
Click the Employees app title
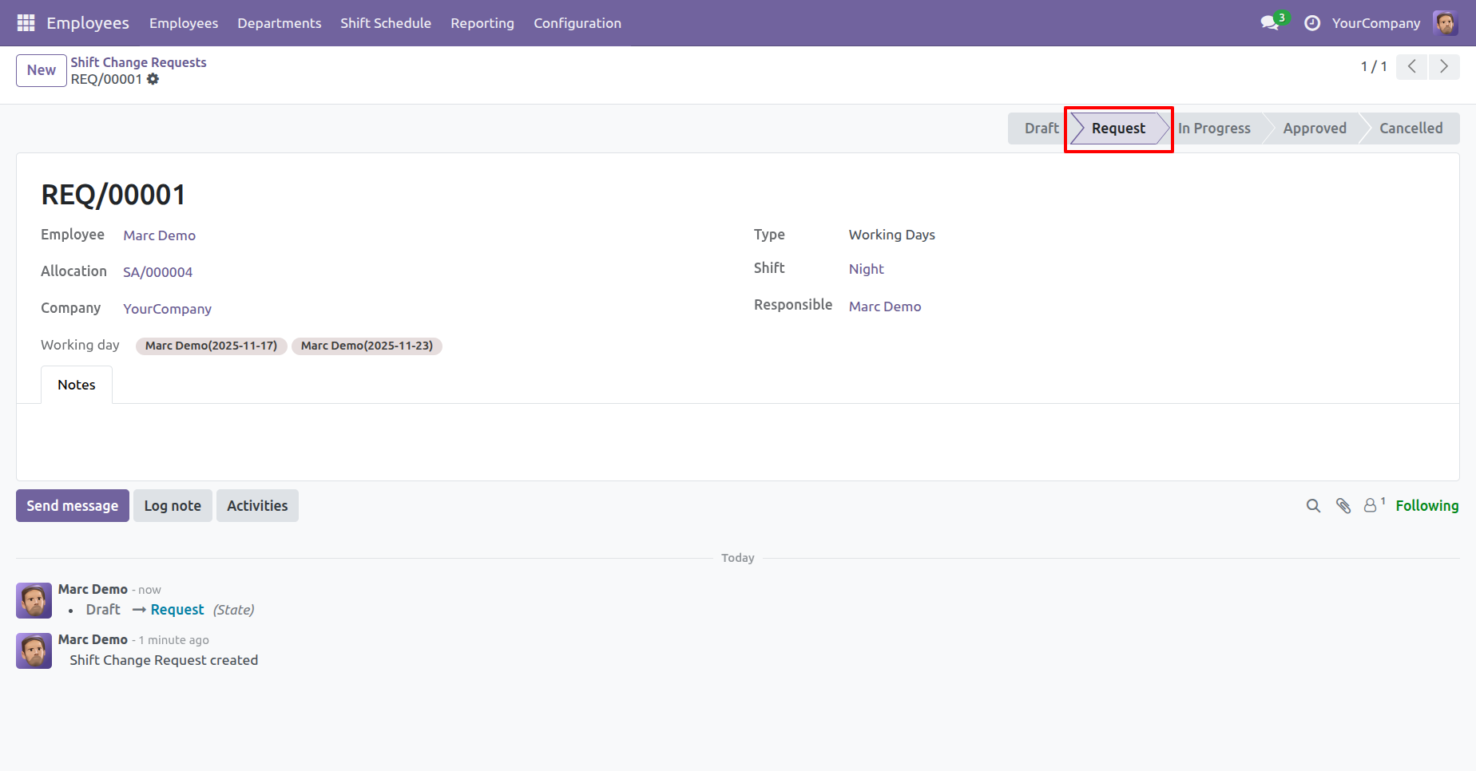click(x=88, y=23)
